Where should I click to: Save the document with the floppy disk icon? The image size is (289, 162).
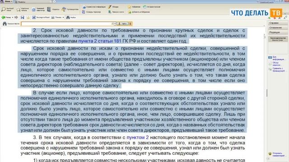point(22,17)
